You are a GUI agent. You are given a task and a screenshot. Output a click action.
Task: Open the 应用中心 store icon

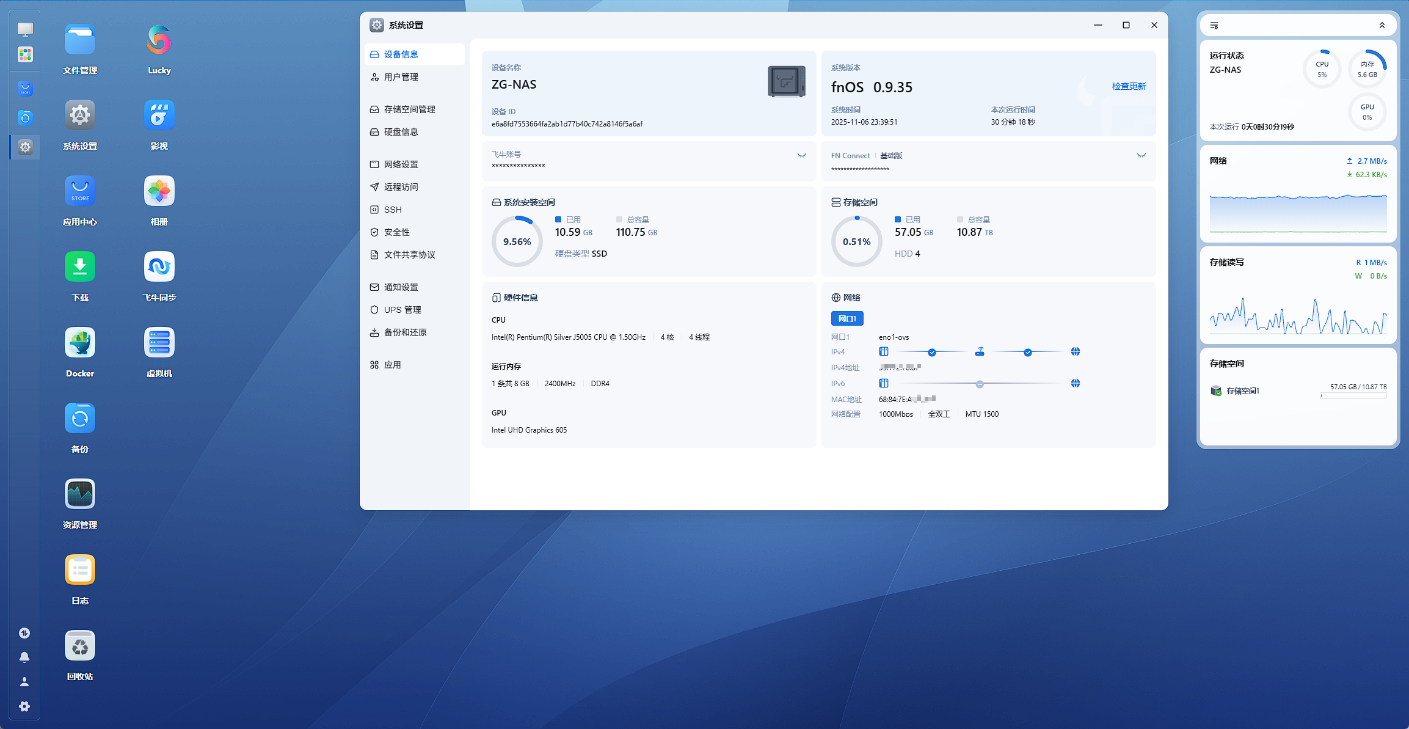pyautogui.click(x=80, y=191)
